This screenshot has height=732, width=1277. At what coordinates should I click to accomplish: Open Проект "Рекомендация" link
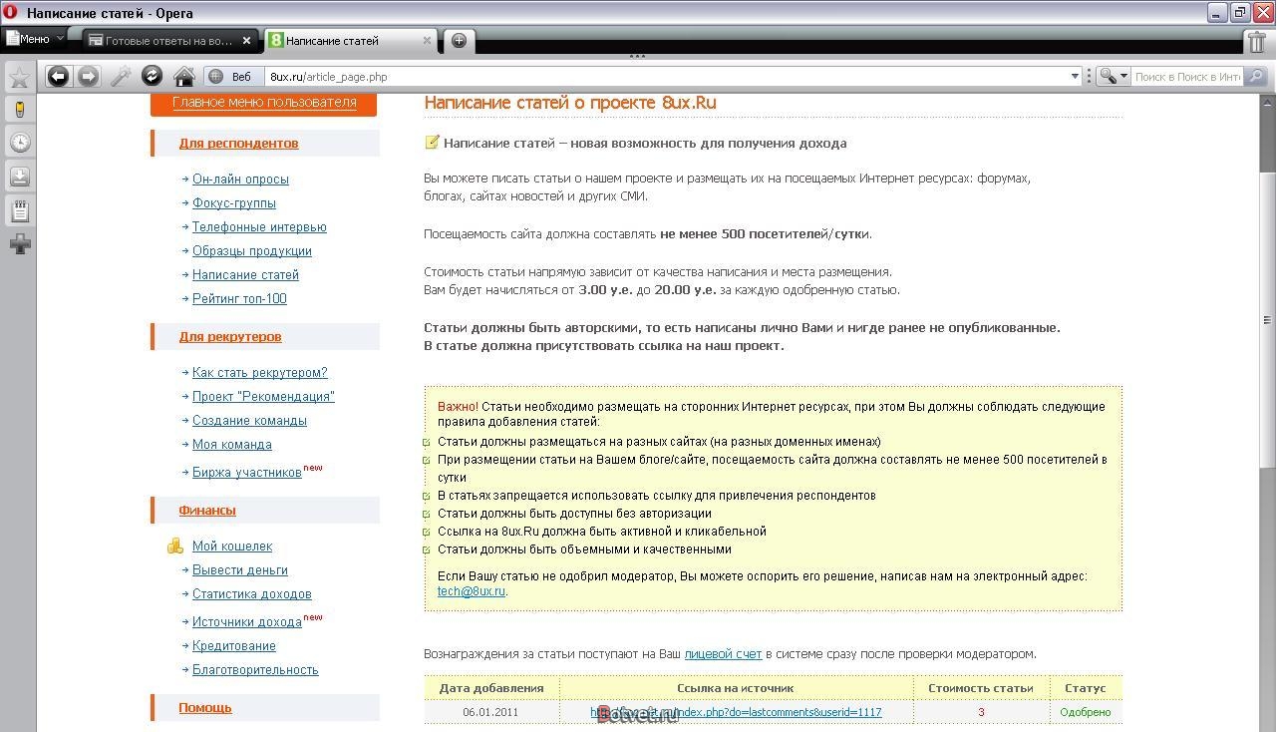pyautogui.click(x=263, y=397)
